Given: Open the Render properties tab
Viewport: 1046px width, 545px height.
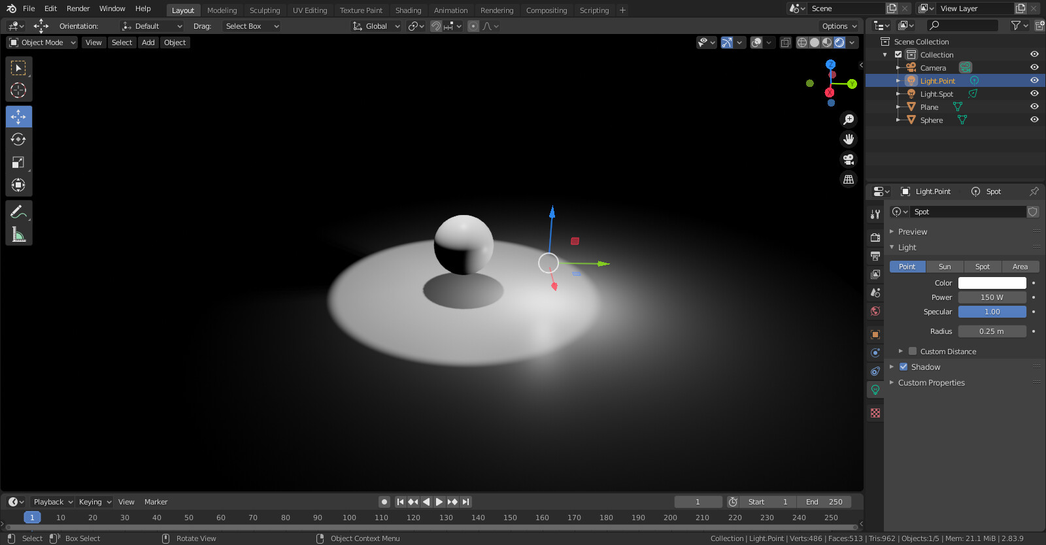Looking at the screenshot, I should pos(875,238).
